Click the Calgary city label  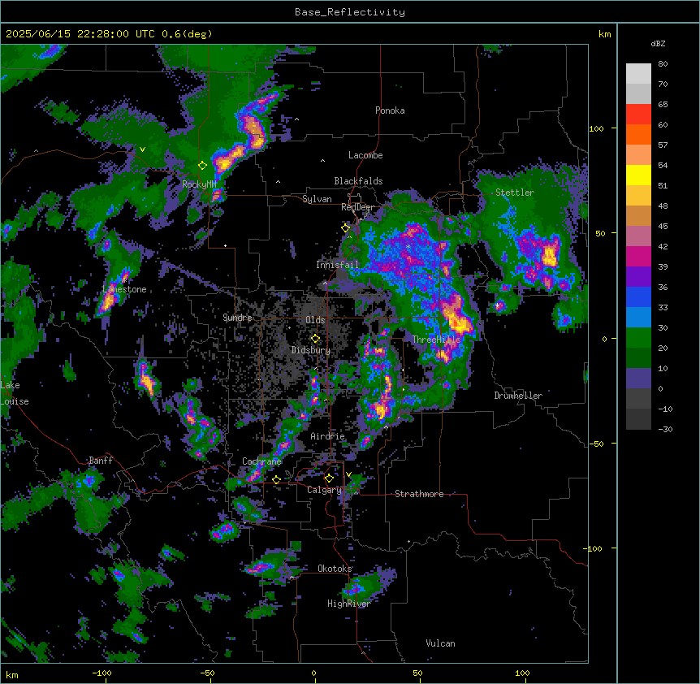[x=324, y=490]
